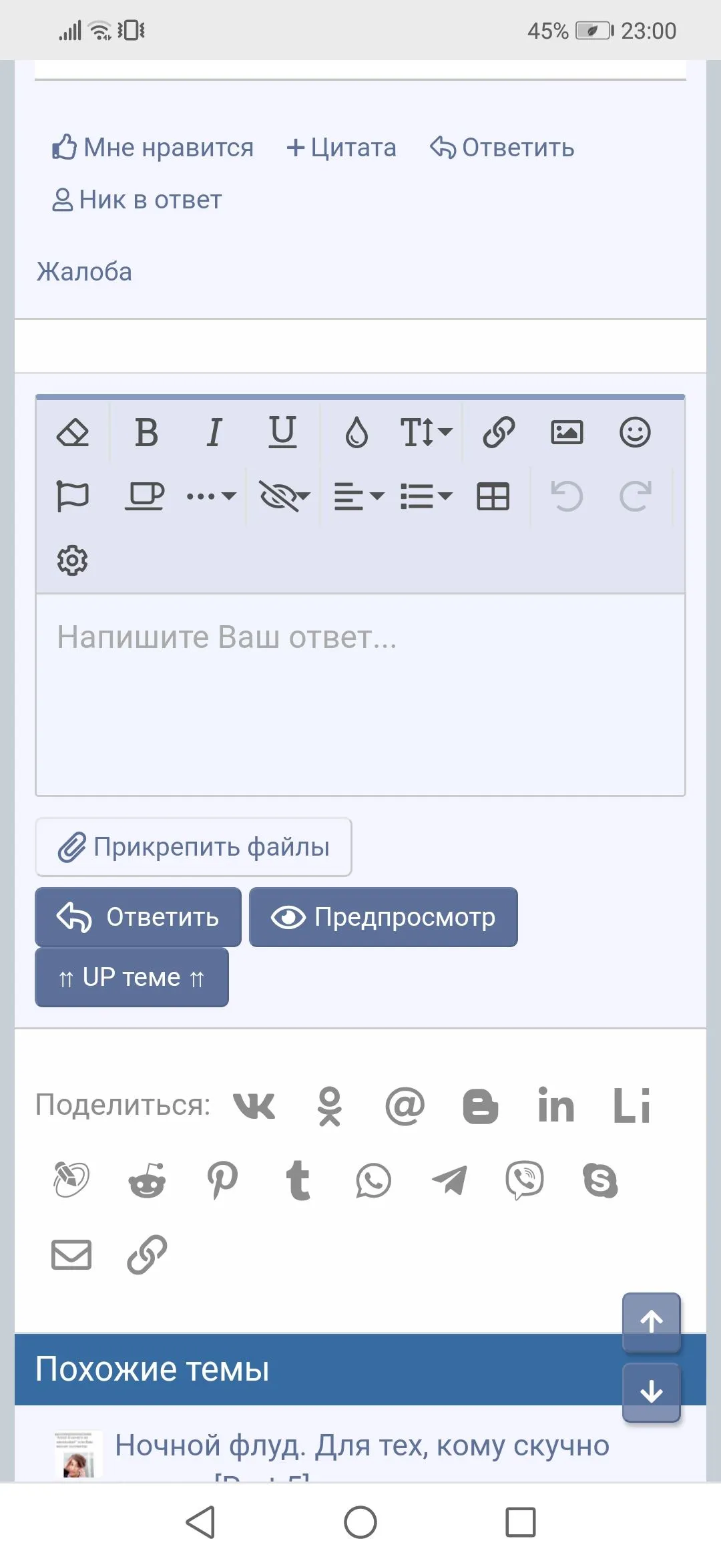The image size is (721, 1563).
Task: Toggle underline formatting
Action: tap(282, 432)
